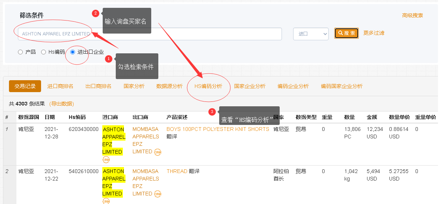Click 导出数据 link
441x204 pixels.
click(x=62, y=104)
